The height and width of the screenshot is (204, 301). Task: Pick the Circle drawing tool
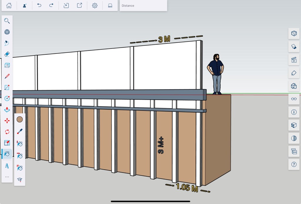tap(7, 98)
